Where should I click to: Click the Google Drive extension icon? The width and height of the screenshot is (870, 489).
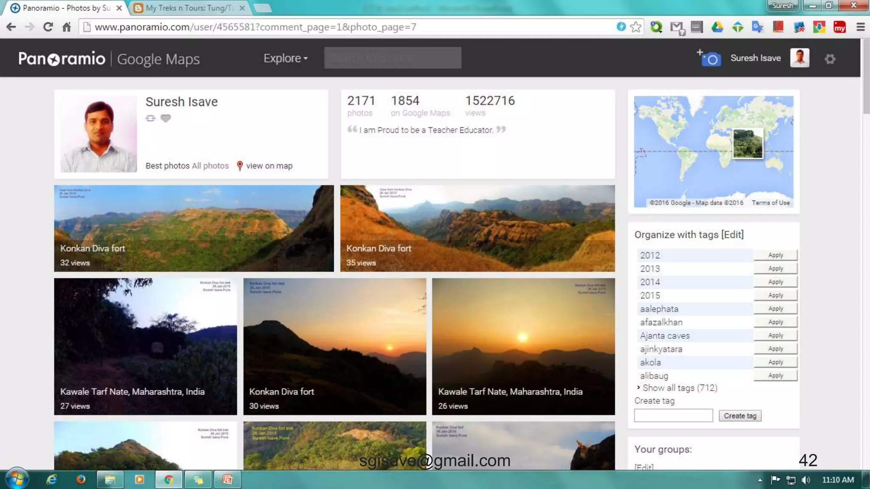click(x=717, y=27)
